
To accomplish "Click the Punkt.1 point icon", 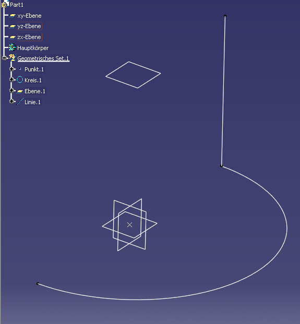I will click(20, 69).
